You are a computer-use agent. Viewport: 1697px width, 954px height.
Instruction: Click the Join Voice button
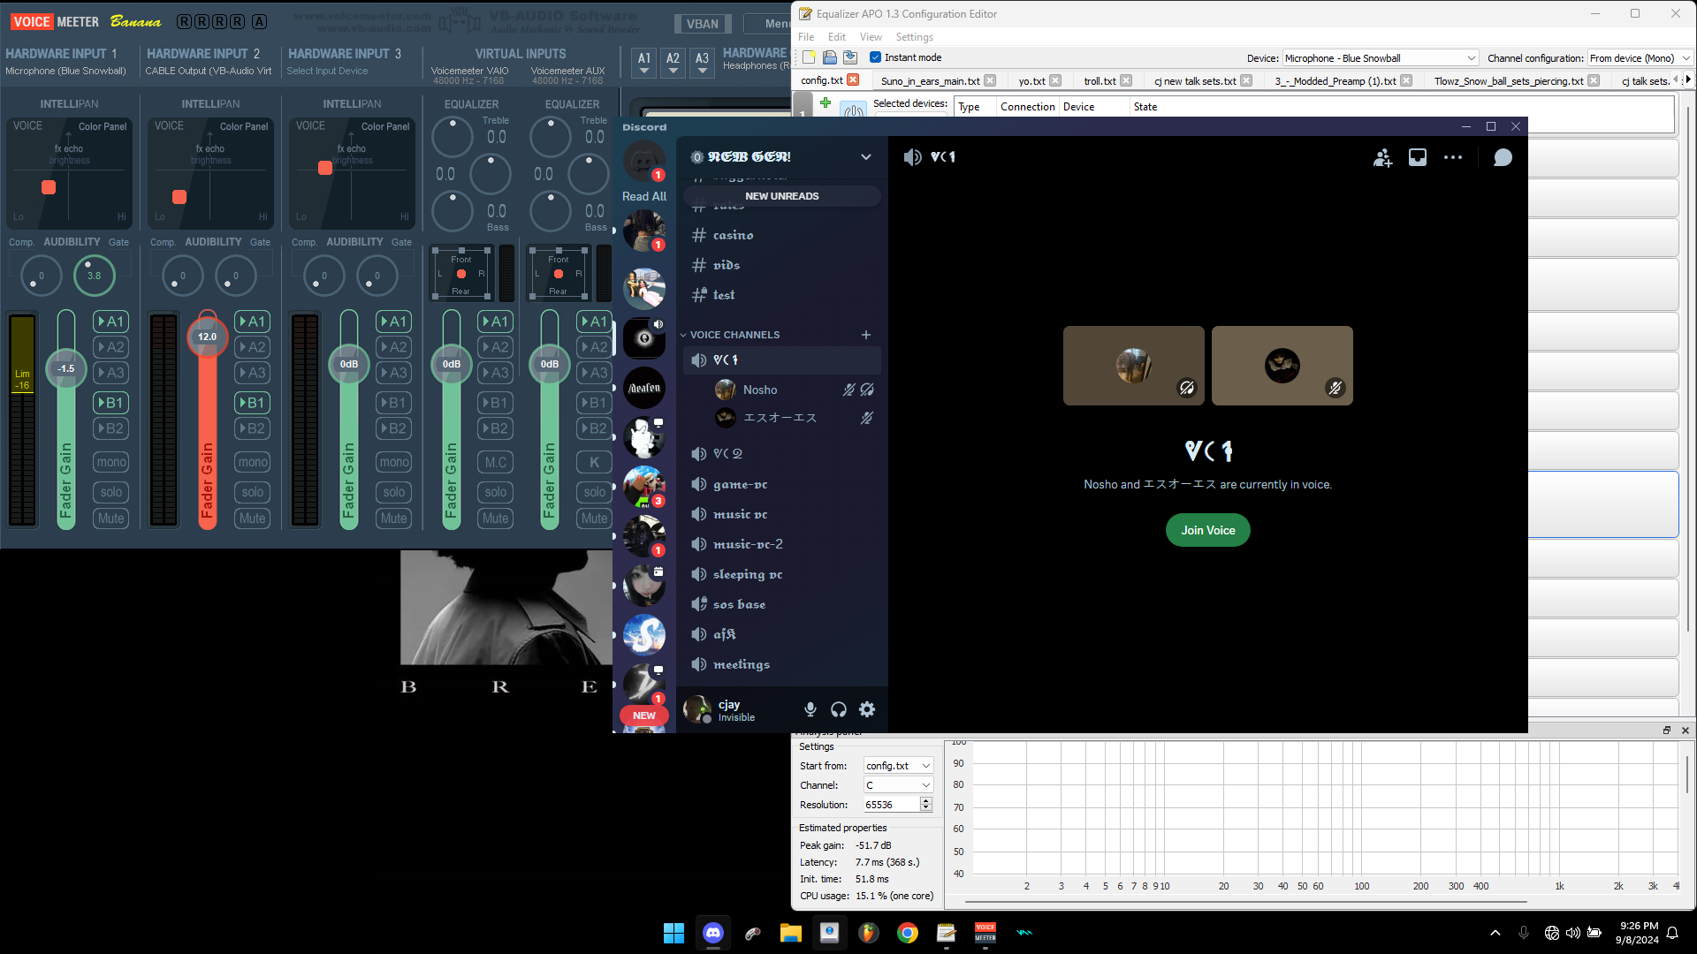click(1207, 530)
